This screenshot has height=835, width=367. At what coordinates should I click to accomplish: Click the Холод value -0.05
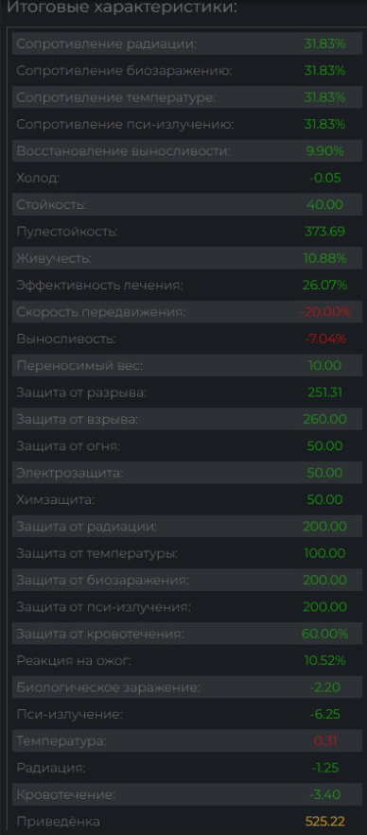pos(325,178)
